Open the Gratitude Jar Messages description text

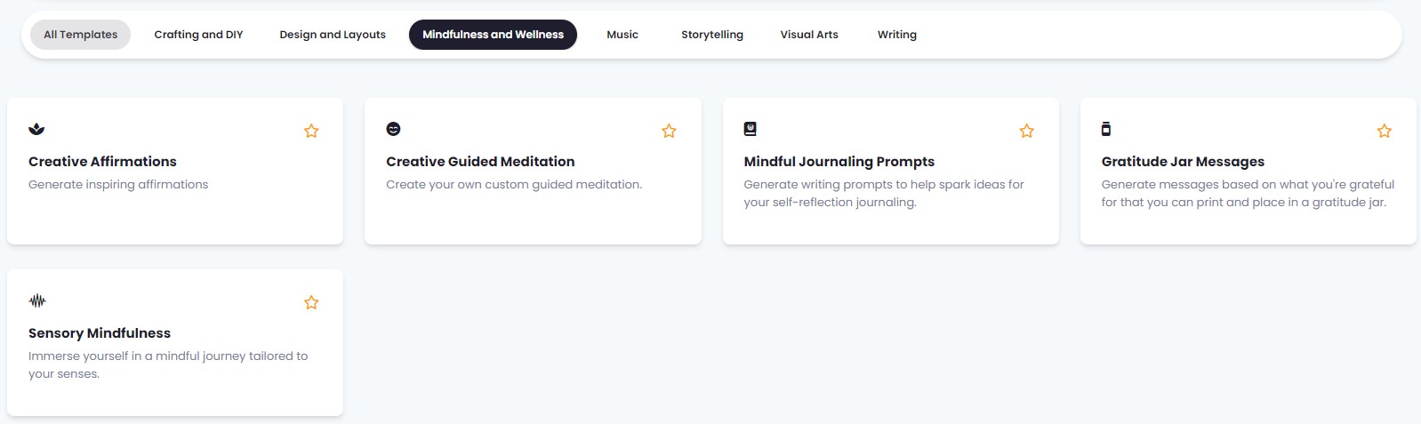1247,193
